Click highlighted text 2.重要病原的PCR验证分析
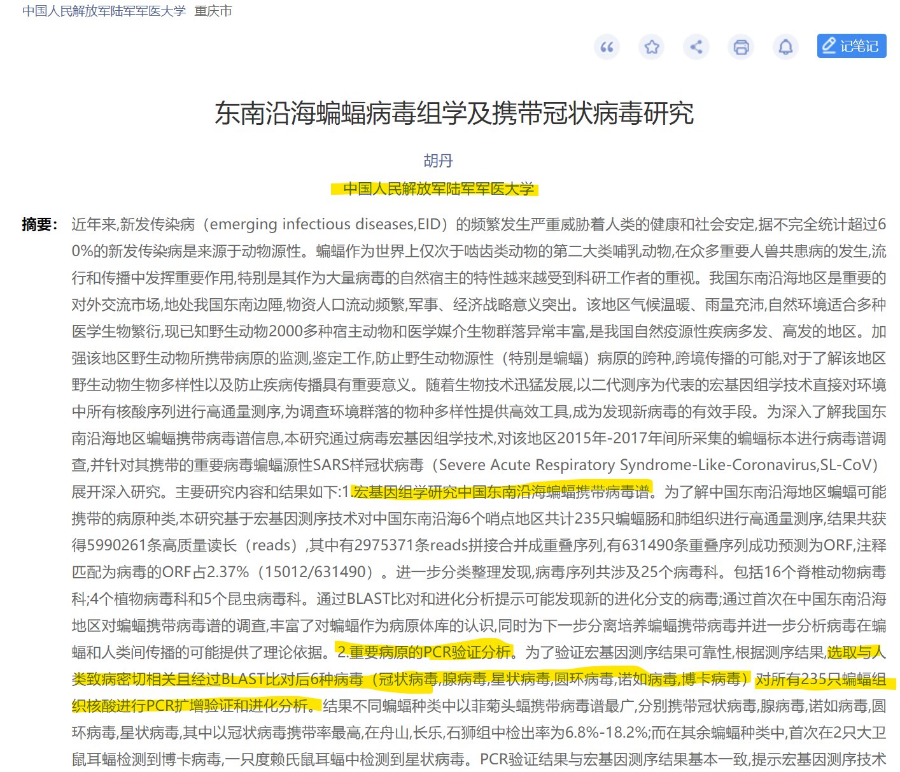The width and height of the screenshot is (900, 772). click(425, 652)
